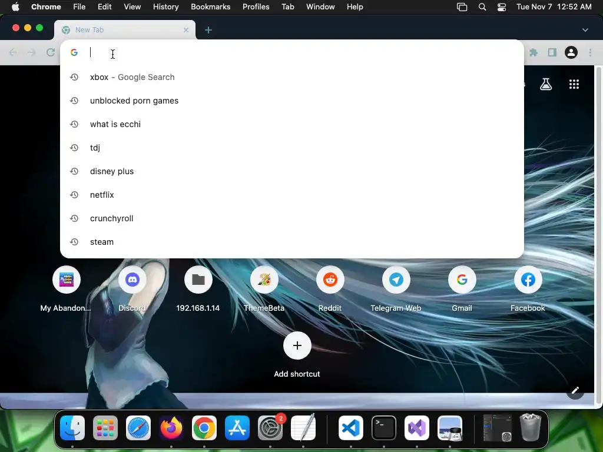This screenshot has height=452, width=603.
Task: Choose the 'xbox - Google Search' suggestion
Action: click(x=292, y=77)
